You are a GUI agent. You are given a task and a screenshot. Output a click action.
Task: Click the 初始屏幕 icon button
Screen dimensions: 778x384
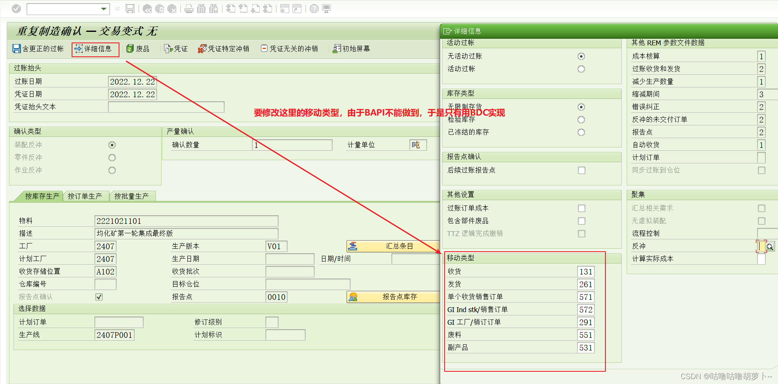pyautogui.click(x=351, y=49)
